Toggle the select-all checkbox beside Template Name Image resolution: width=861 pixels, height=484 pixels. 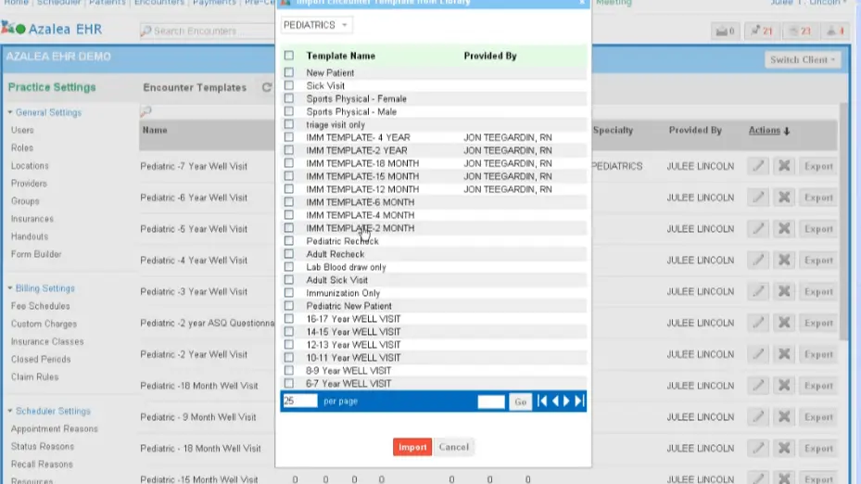pyautogui.click(x=289, y=57)
